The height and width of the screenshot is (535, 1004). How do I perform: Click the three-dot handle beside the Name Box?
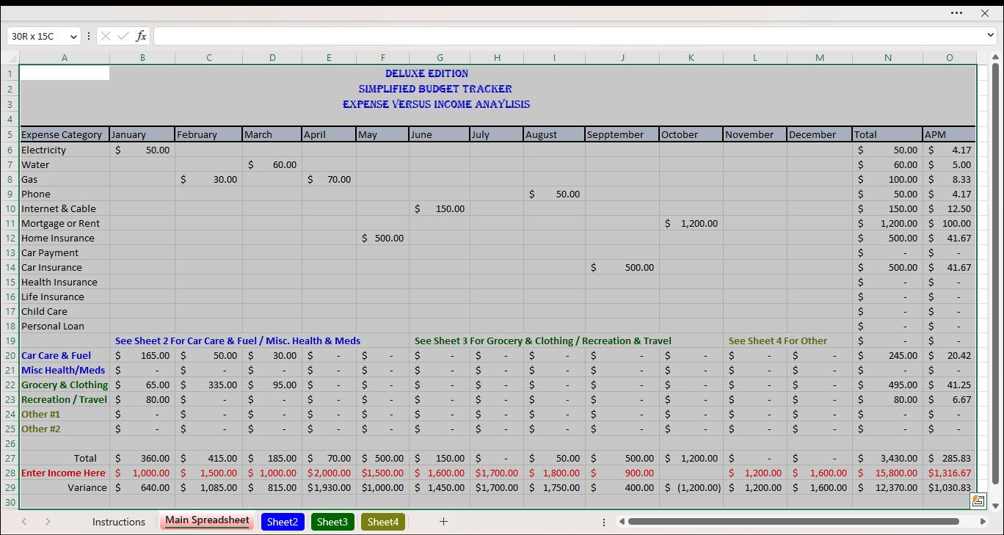coord(89,36)
